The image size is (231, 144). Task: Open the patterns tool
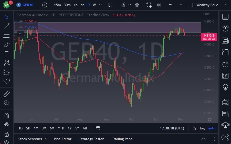tap(6, 63)
